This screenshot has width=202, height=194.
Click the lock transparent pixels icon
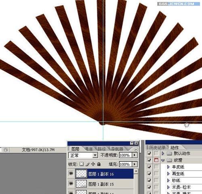[82, 164]
